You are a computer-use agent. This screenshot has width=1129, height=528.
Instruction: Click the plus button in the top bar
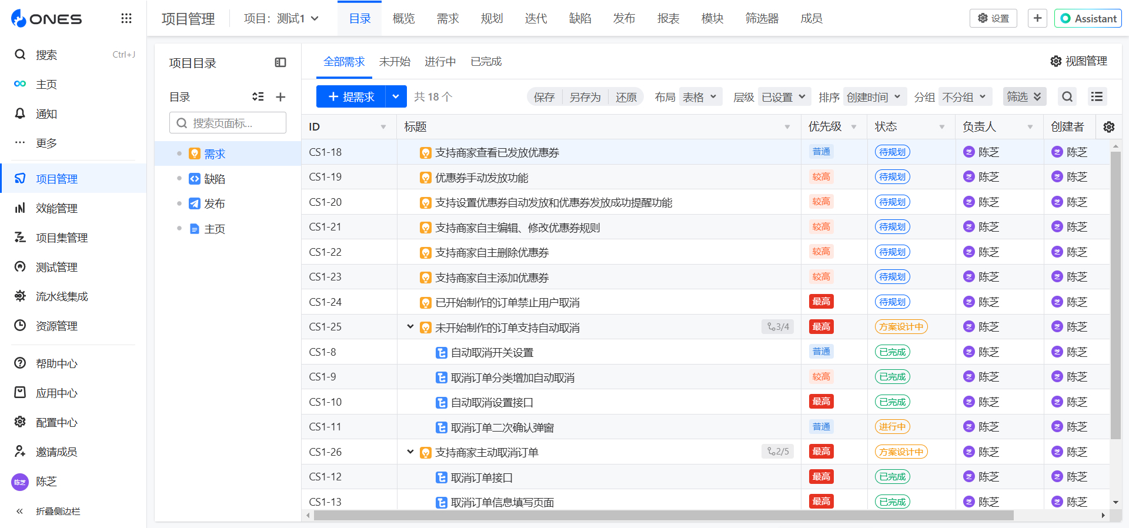1037,18
